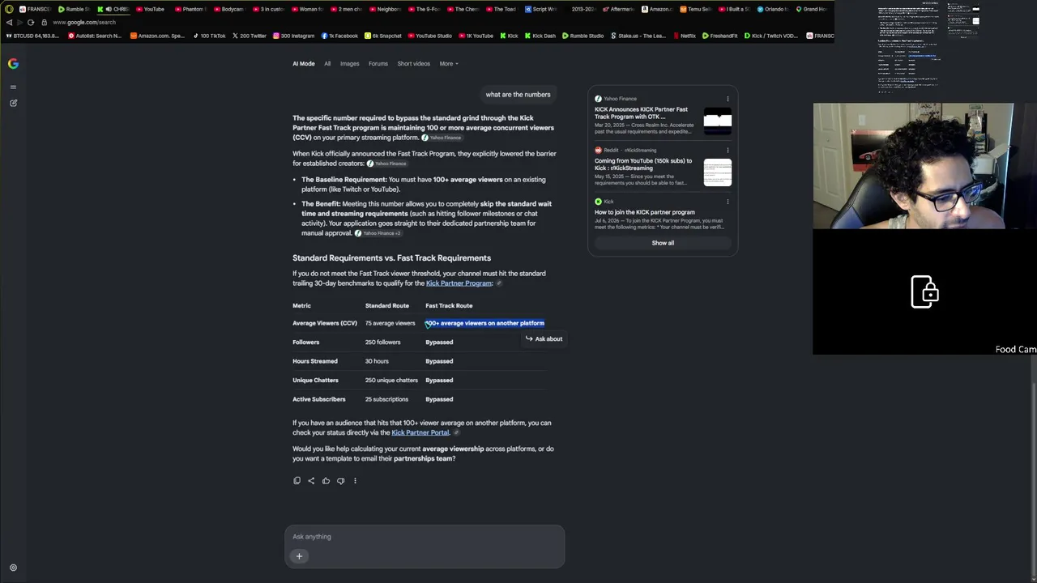Start a new chat with the sidebar compose icon

coord(13,103)
